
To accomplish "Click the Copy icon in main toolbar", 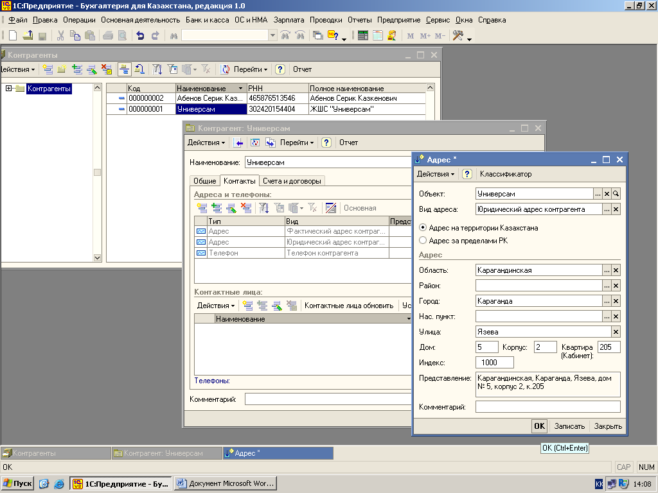I will (x=75, y=36).
